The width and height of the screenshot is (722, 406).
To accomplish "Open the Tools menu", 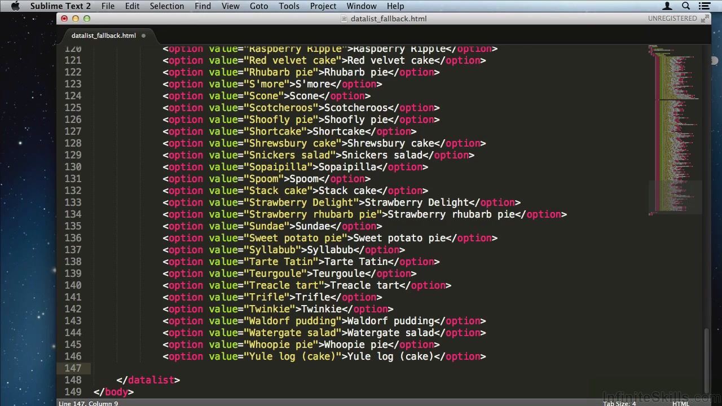I will 289,6.
